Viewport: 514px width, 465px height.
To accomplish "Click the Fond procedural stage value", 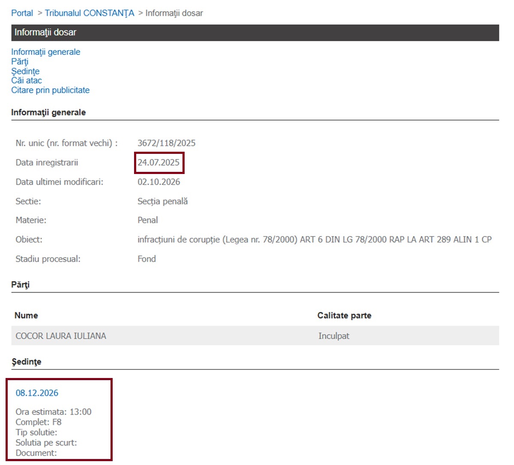I will [x=146, y=259].
